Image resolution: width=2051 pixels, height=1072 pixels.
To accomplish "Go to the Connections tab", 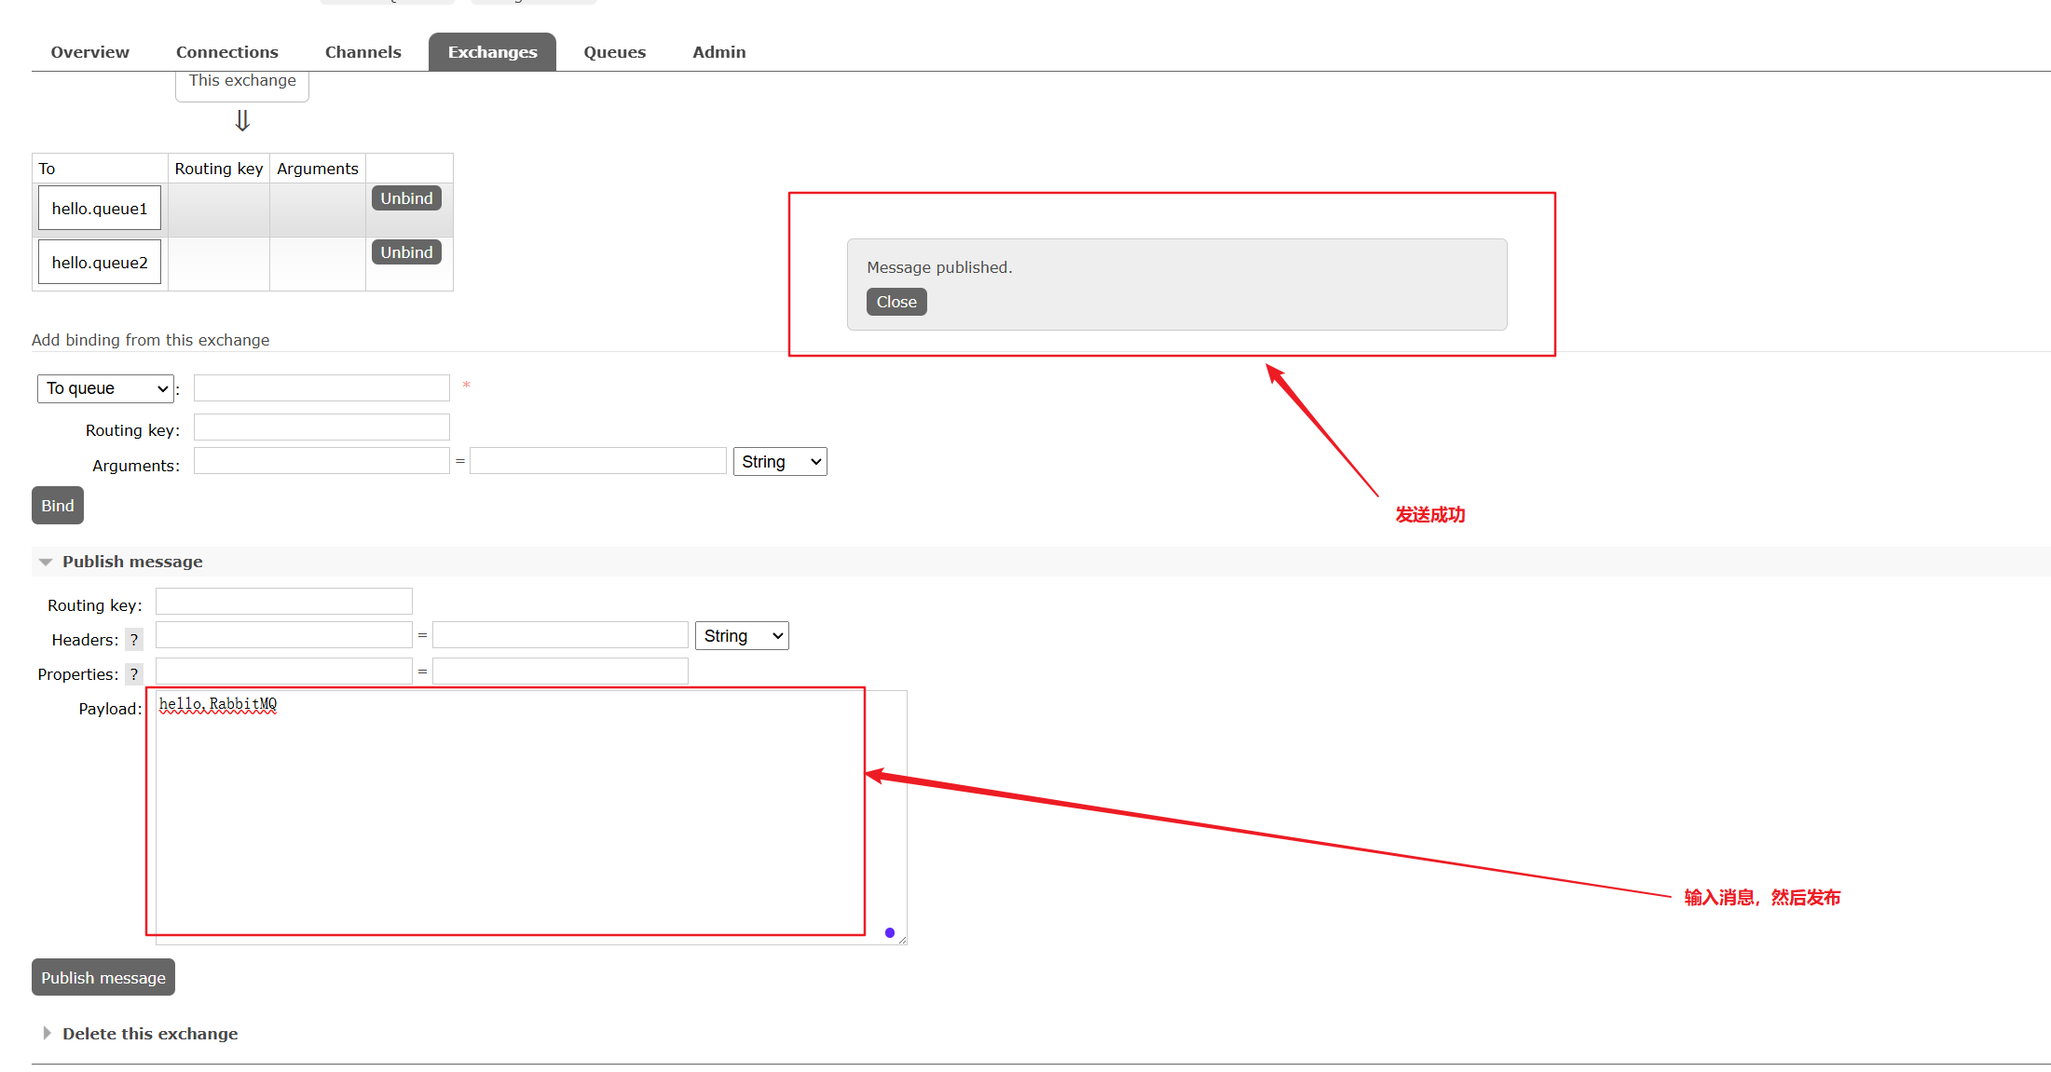I will (x=226, y=52).
